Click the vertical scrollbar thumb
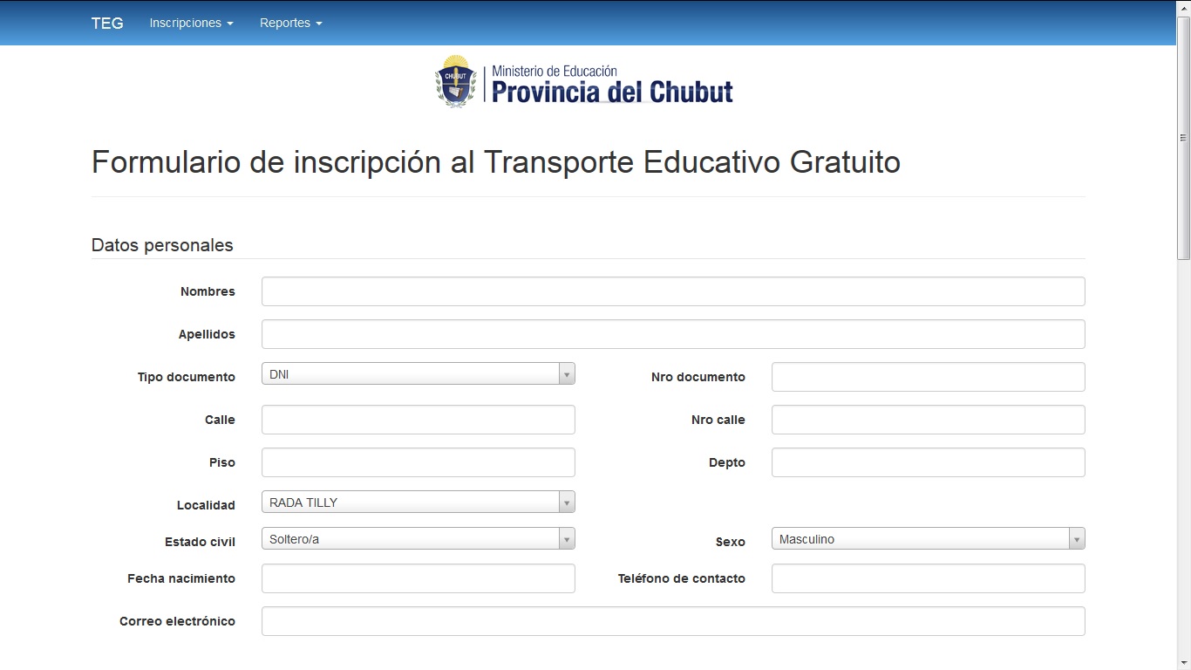Image resolution: width=1191 pixels, height=670 pixels. [x=1183, y=138]
